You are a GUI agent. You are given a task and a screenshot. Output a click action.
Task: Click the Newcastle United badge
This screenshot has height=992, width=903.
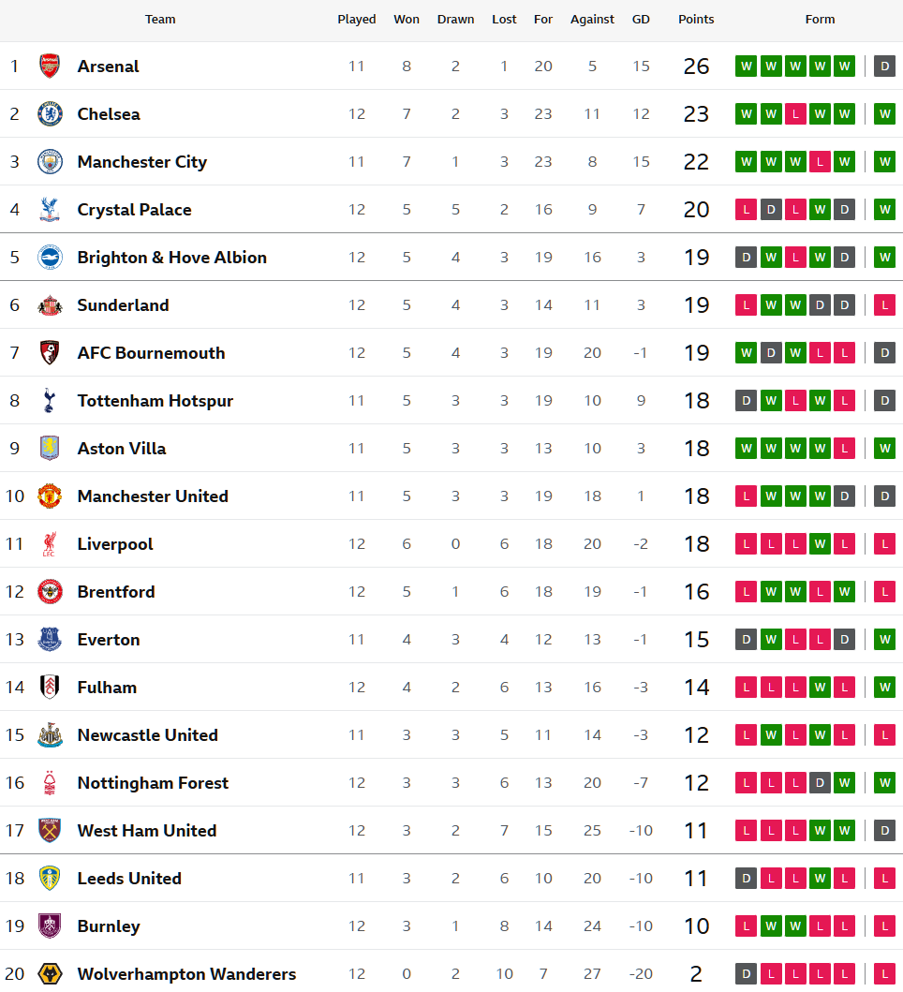tap(50, 734)
